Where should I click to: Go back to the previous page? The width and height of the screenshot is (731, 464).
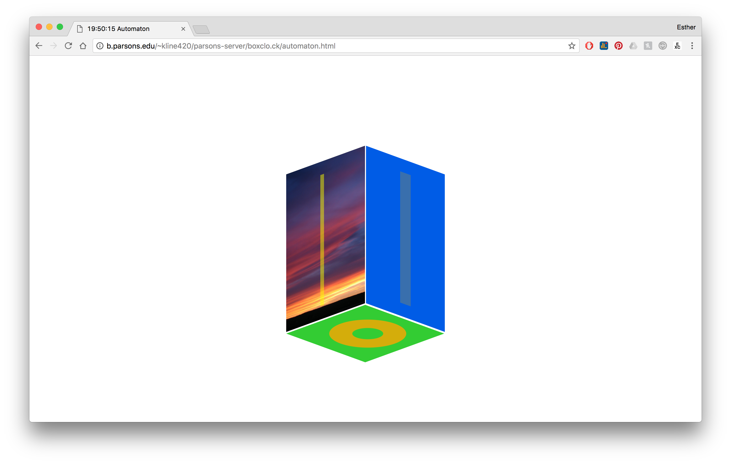[x=39, y=46]
